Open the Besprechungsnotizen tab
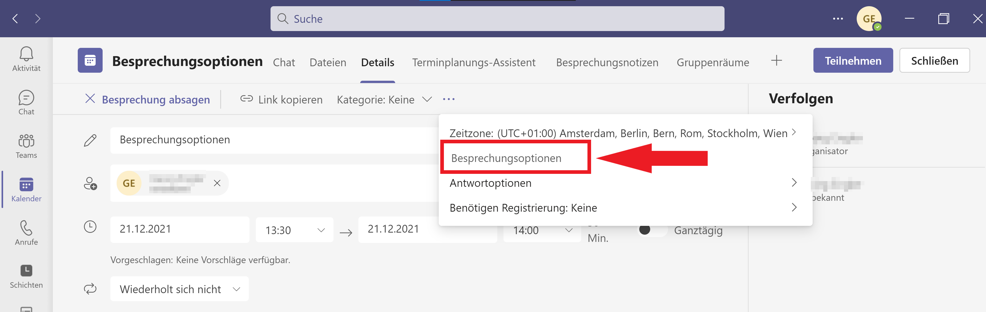This screenshot has width=986, height=312. (607, 62)
